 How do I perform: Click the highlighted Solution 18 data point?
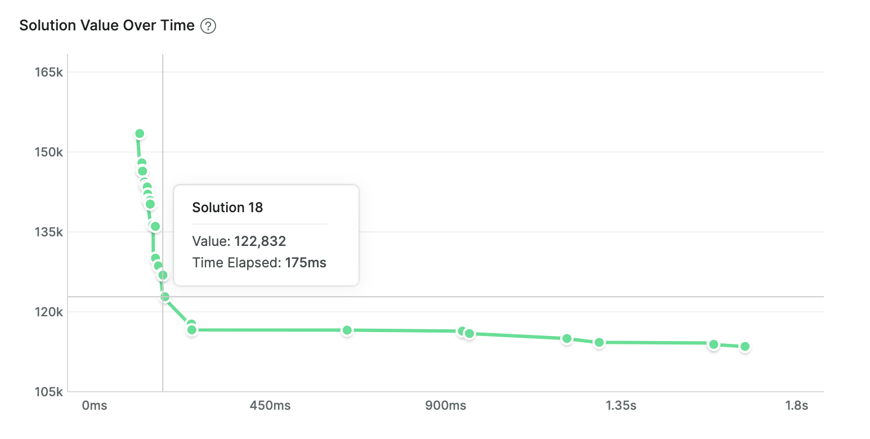click(165, 297)
